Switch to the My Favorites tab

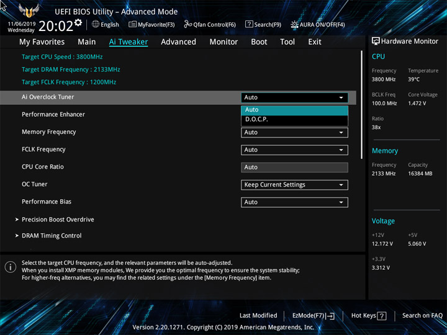(42, 42)
